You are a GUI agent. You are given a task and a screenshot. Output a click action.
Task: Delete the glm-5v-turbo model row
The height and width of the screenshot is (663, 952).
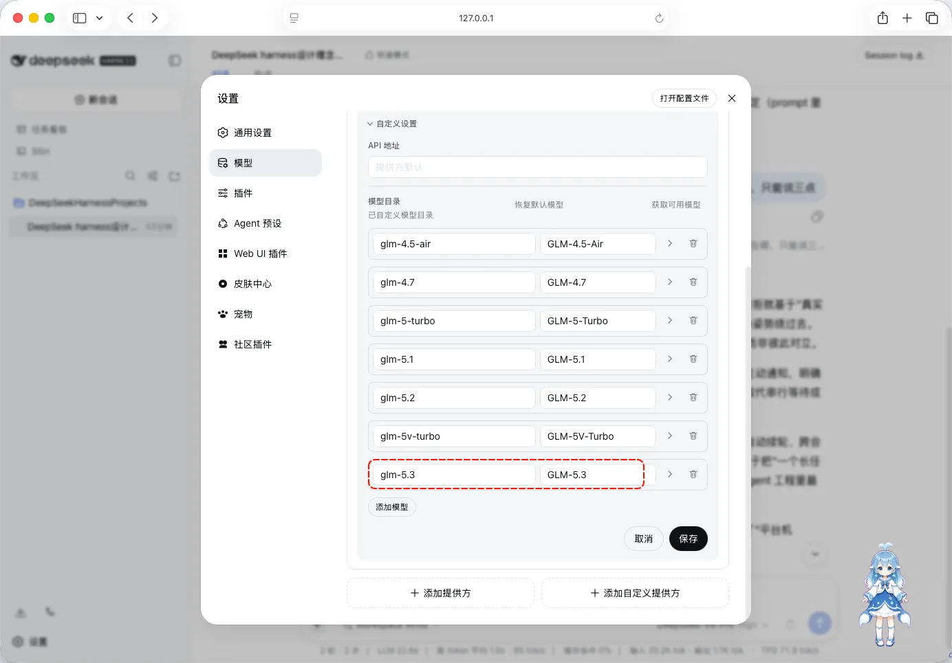coord(693,436)
